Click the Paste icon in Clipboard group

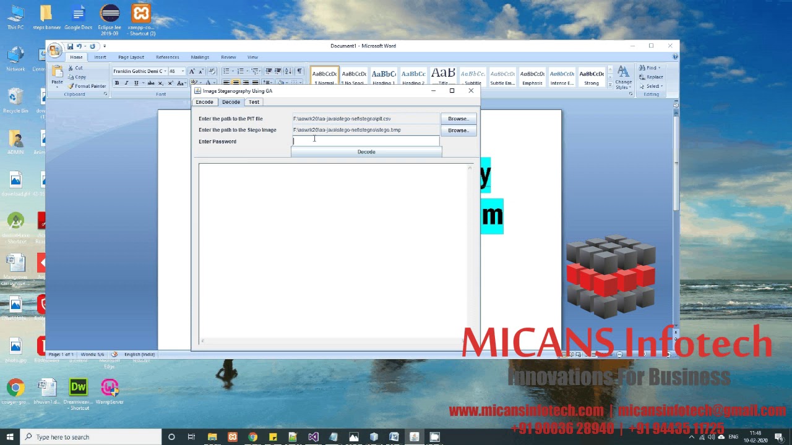tap(57, 74)
